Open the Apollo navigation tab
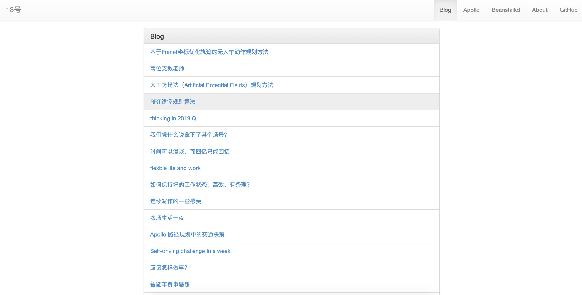 [471, 10]
